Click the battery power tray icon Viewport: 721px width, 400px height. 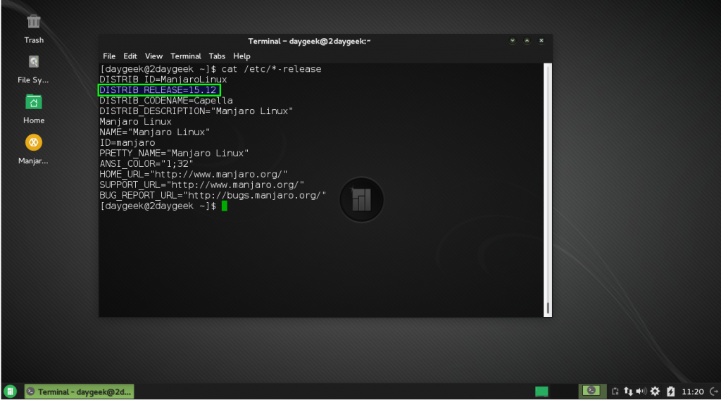click(x=671, y=391)
